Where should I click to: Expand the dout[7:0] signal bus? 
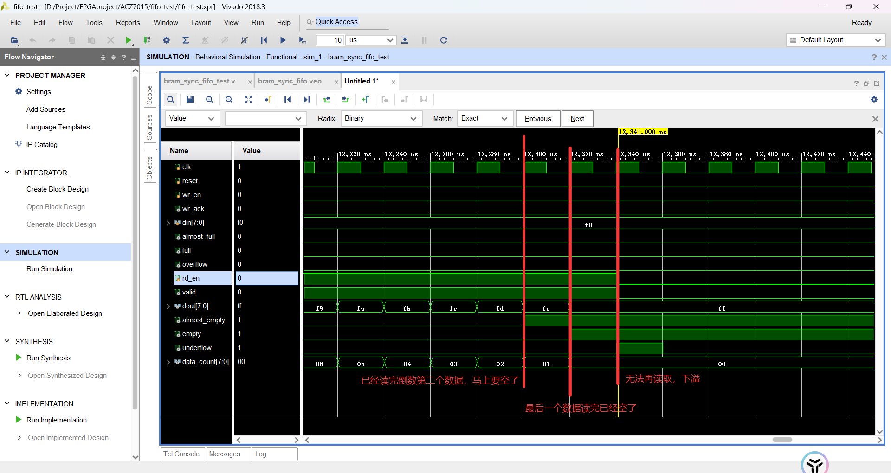tap(168, 306)
